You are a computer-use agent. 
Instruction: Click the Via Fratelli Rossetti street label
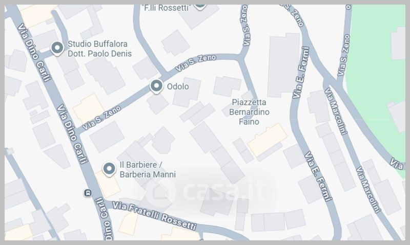coord(154,215)
